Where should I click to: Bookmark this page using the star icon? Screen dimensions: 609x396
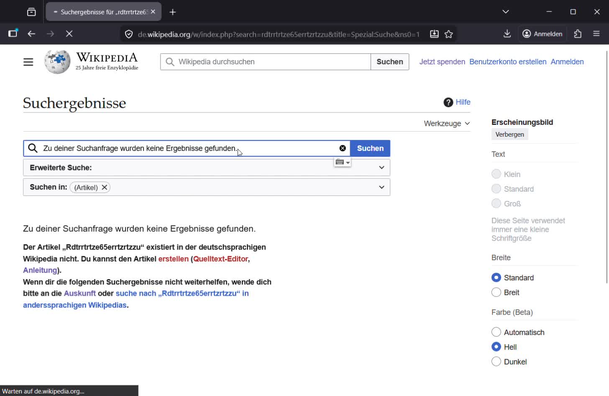[x=448, y=34]
